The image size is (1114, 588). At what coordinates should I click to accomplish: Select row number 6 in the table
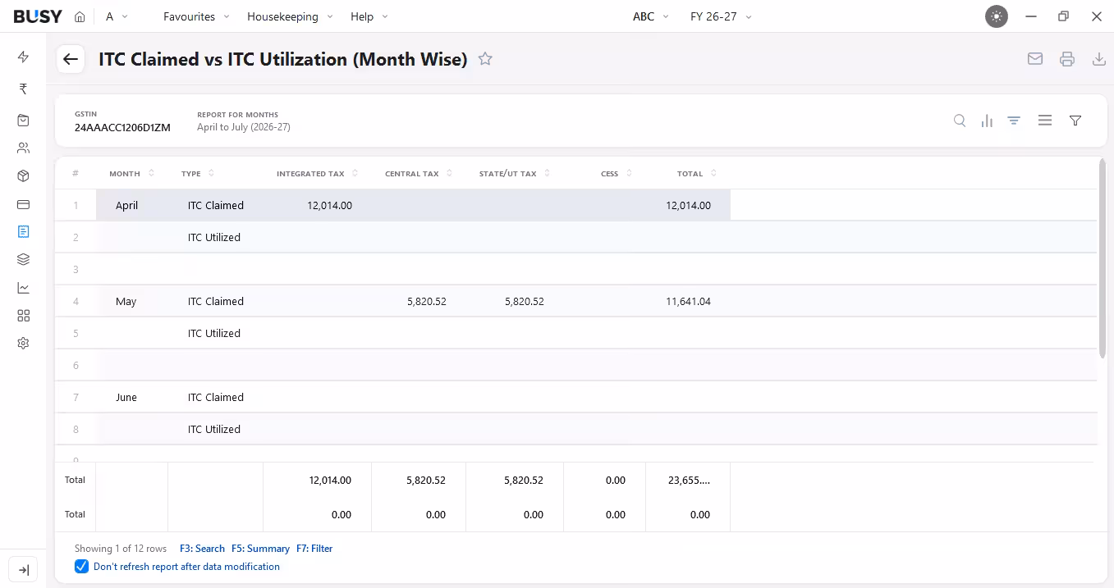76,365
